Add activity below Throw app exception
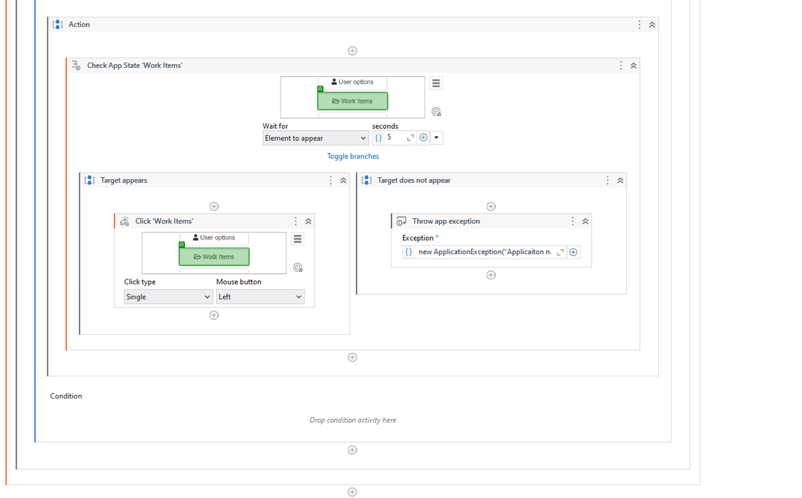This screenshot has width=802, height=498. pyautogui.click(x=490, y=275)
